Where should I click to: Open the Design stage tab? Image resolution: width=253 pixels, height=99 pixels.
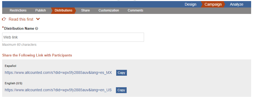[x=190, y=4]
